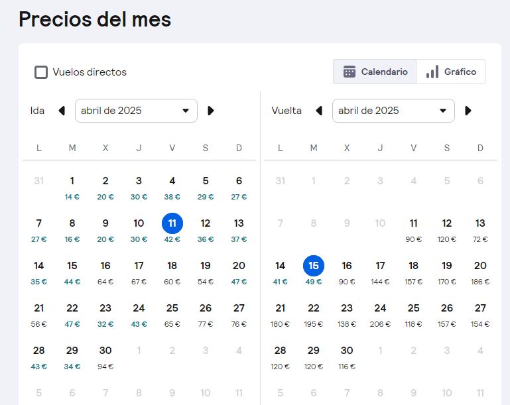
Task: Select April 20 departure at 47 €
Action: coord(239,273)
